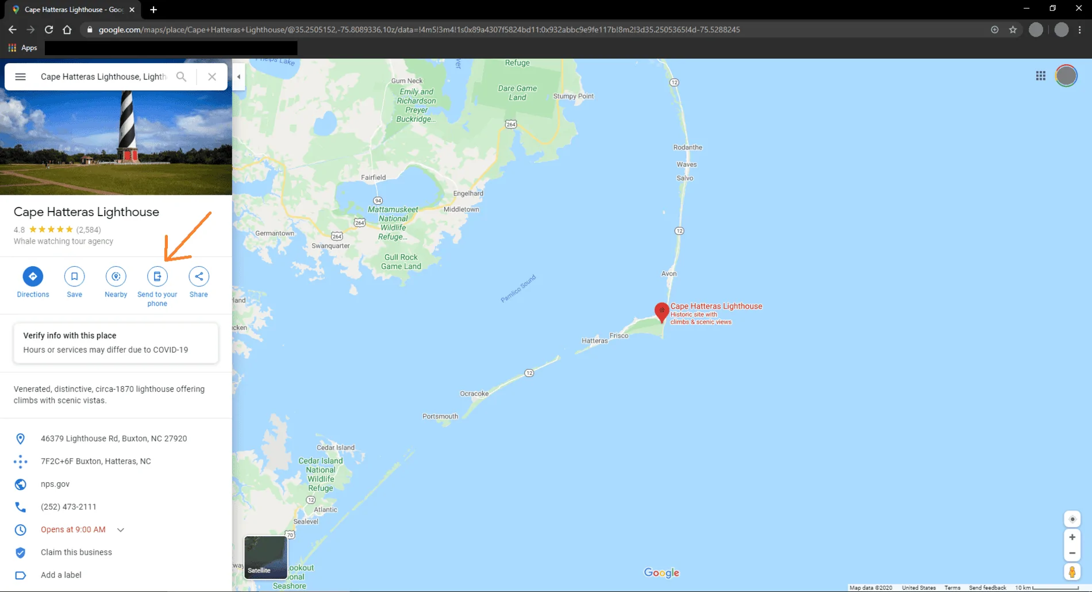Click Add a label
Viewport: 1092px width, 592px height.
[61, 575]
